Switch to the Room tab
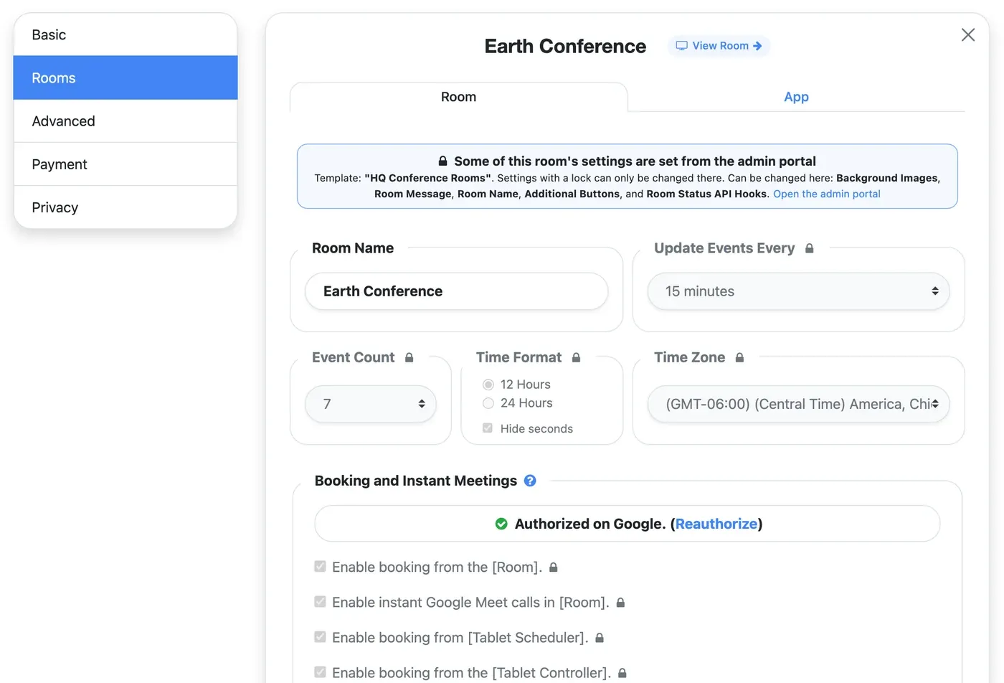1004x683 pixels. [459, 97]
